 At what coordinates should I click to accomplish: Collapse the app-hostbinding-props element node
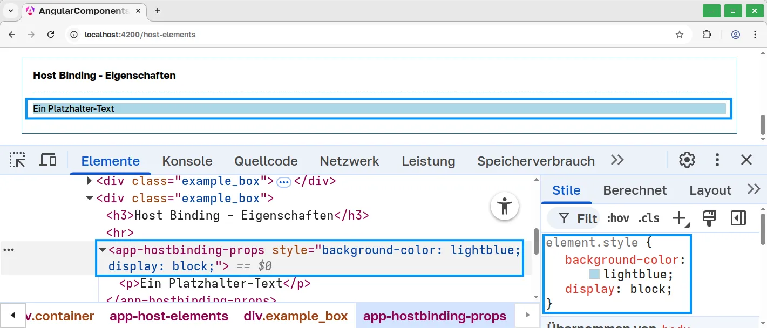click(102, 250)
